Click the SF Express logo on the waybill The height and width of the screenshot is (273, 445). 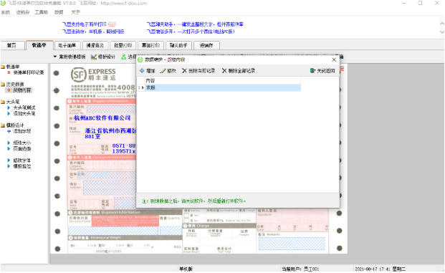click(93, 75)
